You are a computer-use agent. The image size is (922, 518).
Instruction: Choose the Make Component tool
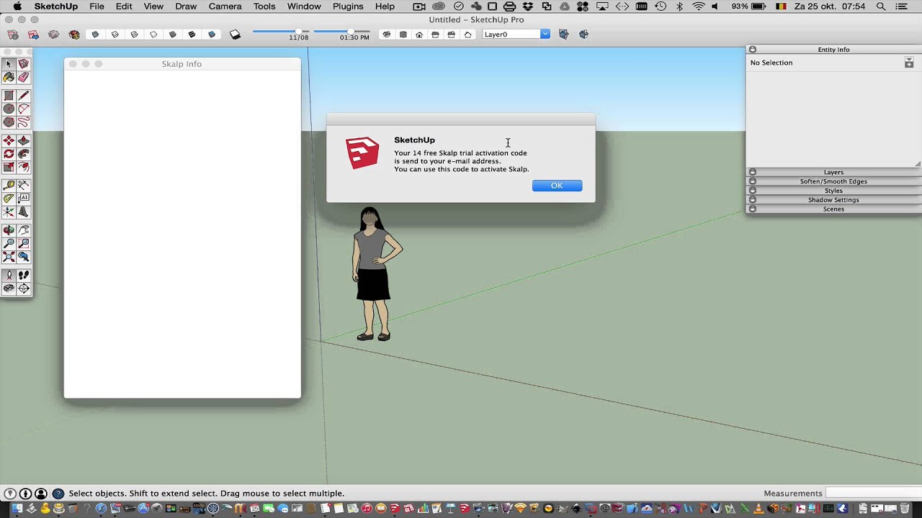[x=24, y=64]
